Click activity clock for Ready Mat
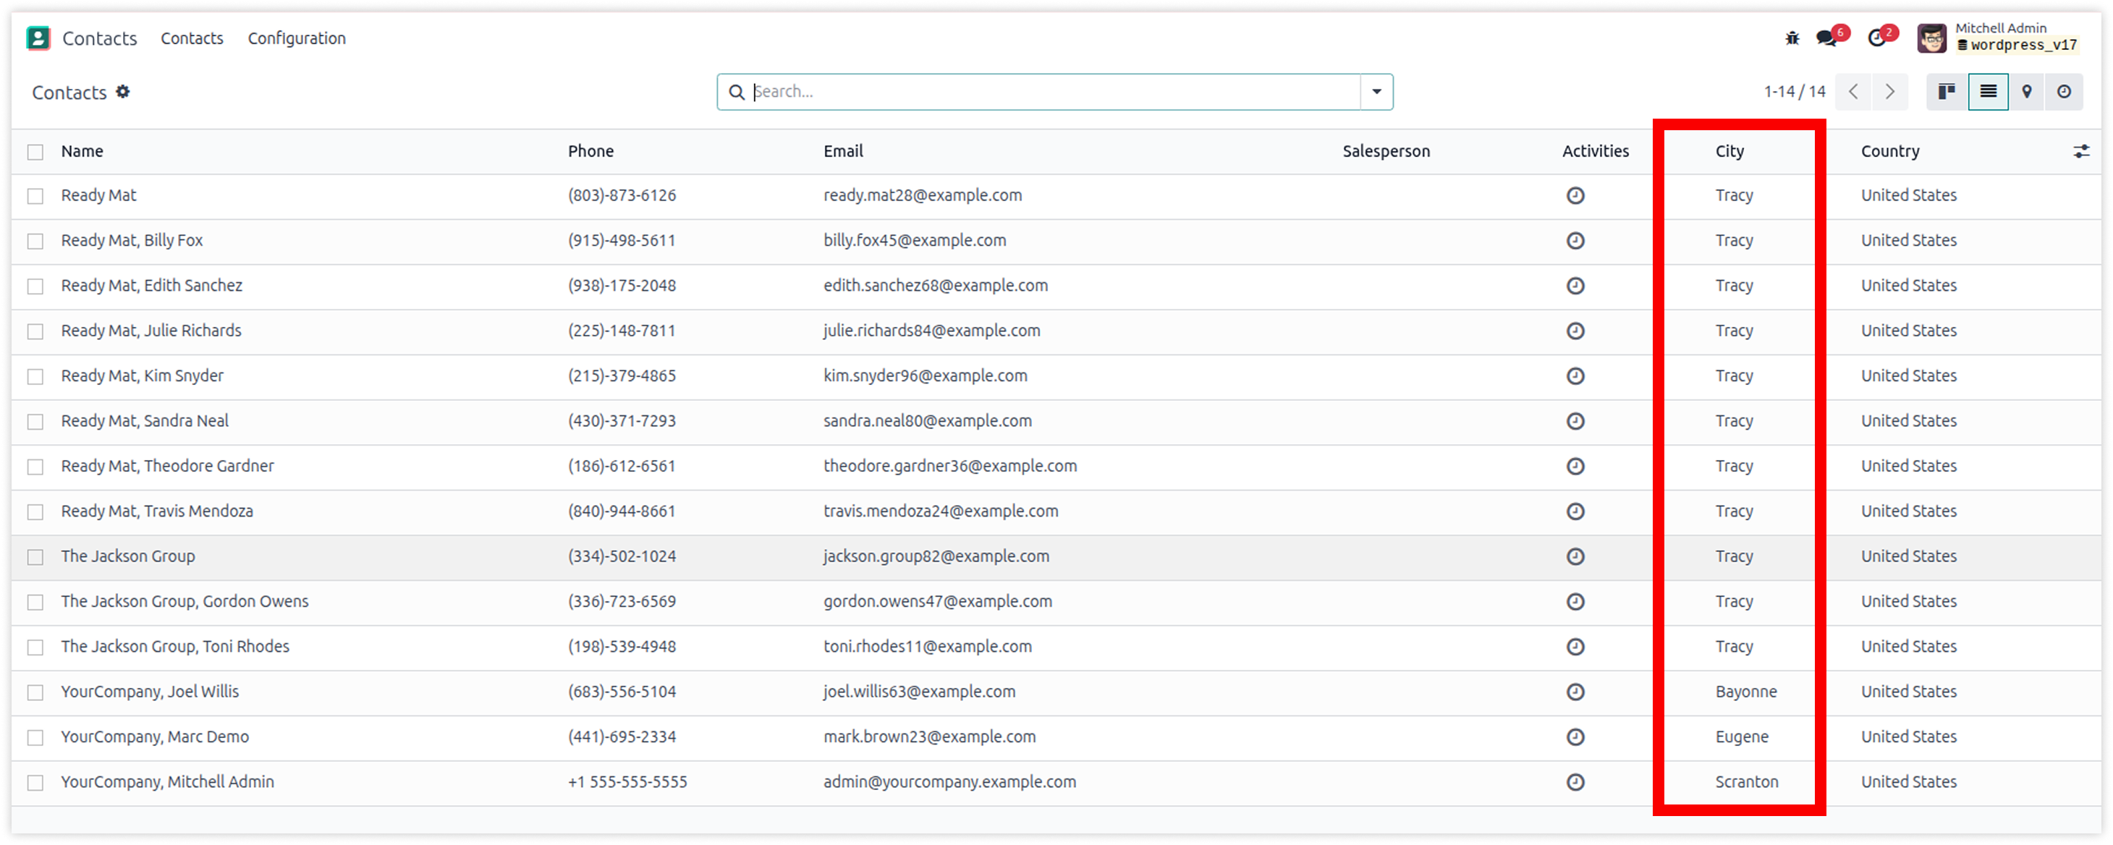The image size is (2113, 845). [x=1576, y=195]
